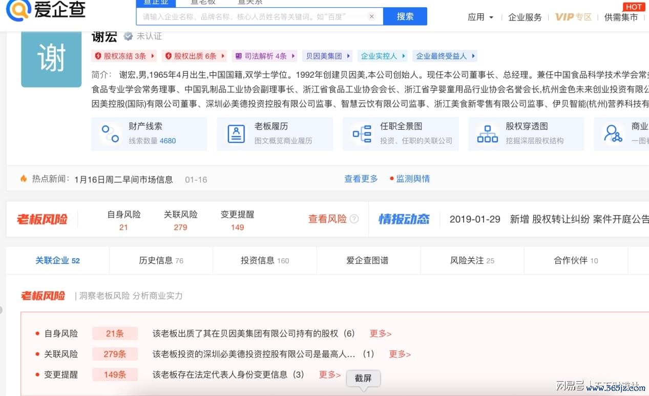Click the 情报动态 heading
The width and height of the screenshot is (649, 396).
tap(404, 219)
